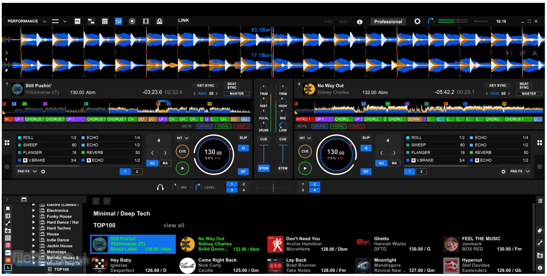Image resolution: width=547 pixels, height=276 pixels.
Task: Toggle deck 1 master tempo MT
Action: coord(243,172)
